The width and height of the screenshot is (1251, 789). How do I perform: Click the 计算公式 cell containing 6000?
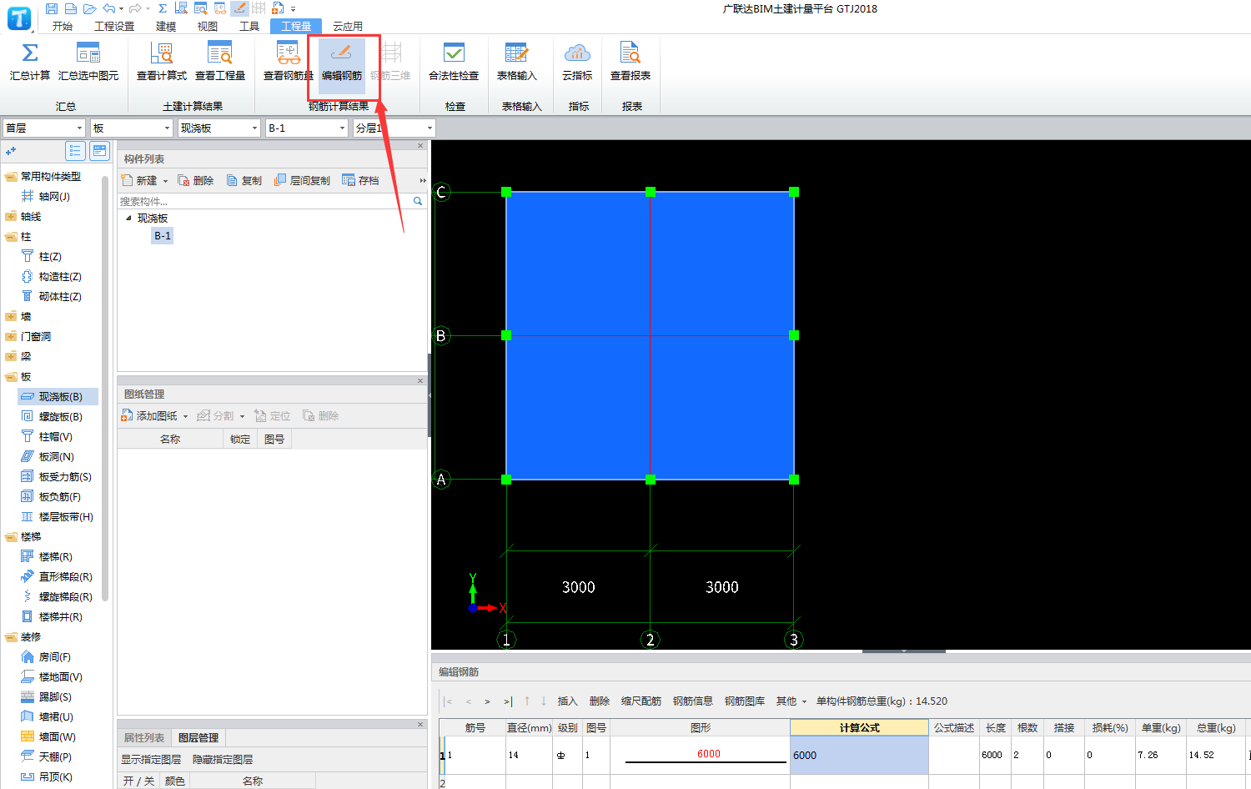tap(859, 755)
